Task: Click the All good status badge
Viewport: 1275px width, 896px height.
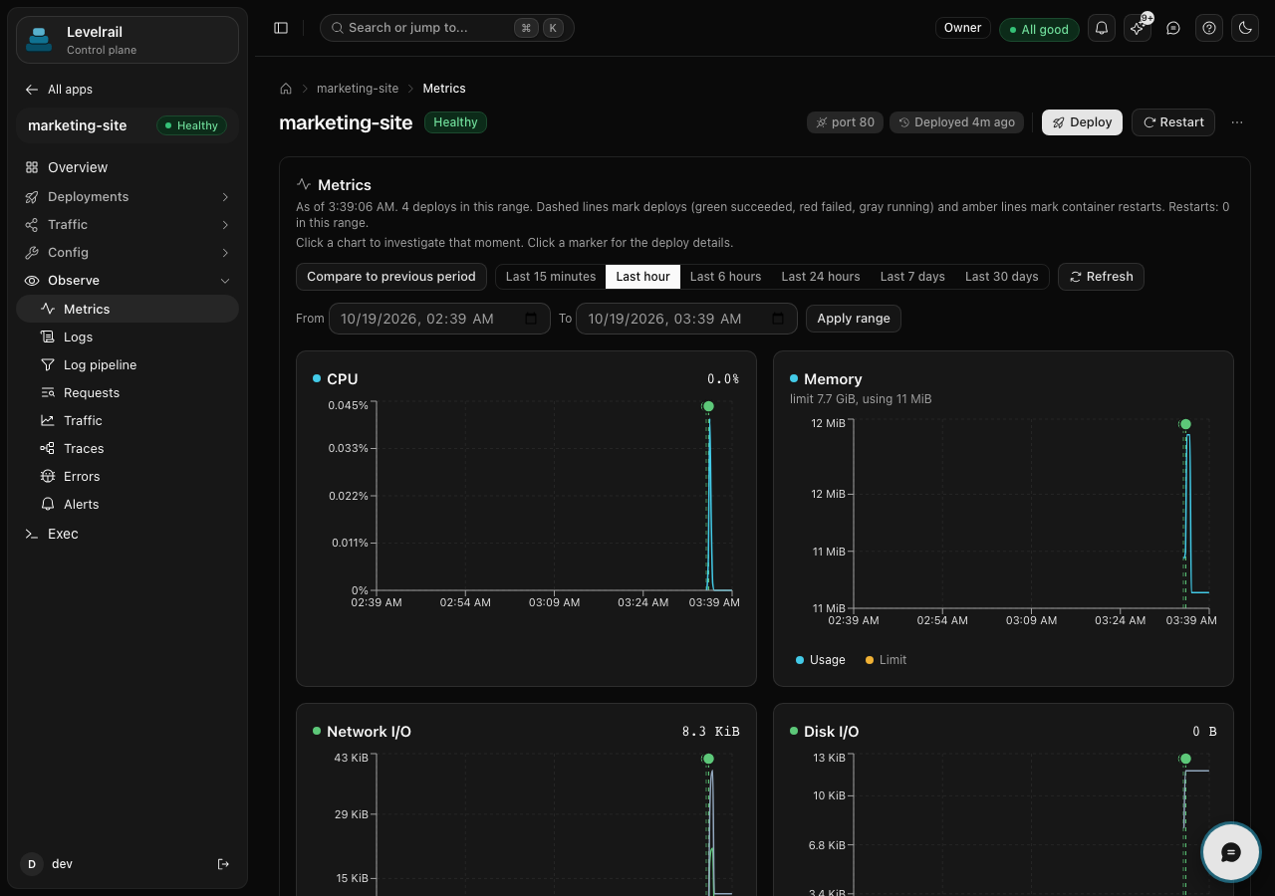Action: tap(1038, 29)
